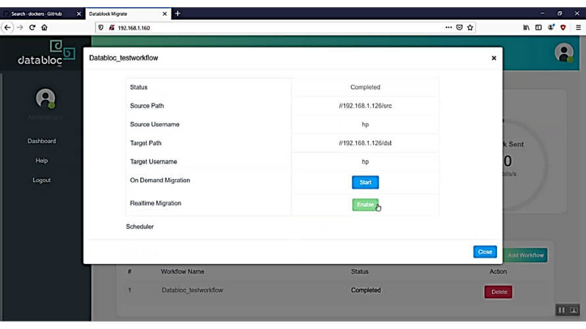Click Add Workflow button behind dialog
The image size is (586, 329).
[x=525, y=255]
